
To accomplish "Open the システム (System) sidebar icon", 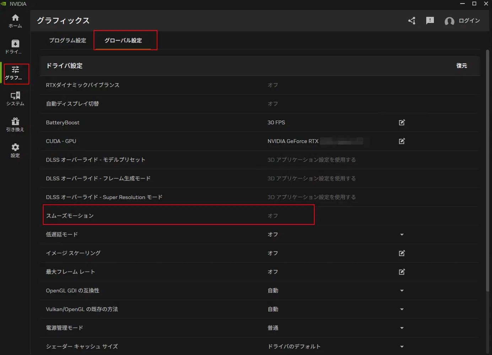I will coord(15,99).
